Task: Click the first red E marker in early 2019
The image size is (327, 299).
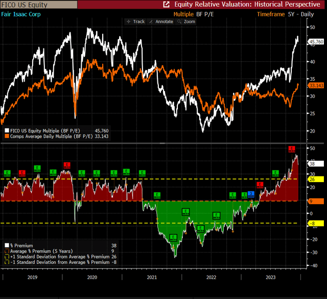Action: (22, 173)
